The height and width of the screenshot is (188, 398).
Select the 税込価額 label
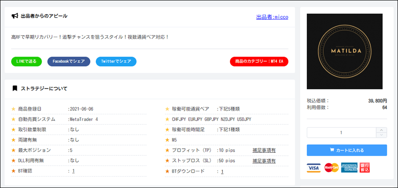[318, 101]
